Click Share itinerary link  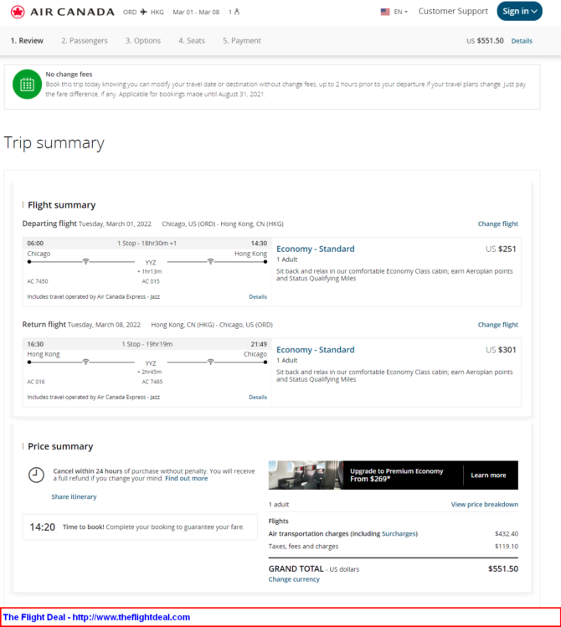[x=74, y=496]
